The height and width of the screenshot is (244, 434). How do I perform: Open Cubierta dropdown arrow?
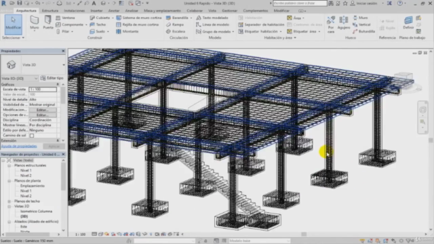coord(113,18)
